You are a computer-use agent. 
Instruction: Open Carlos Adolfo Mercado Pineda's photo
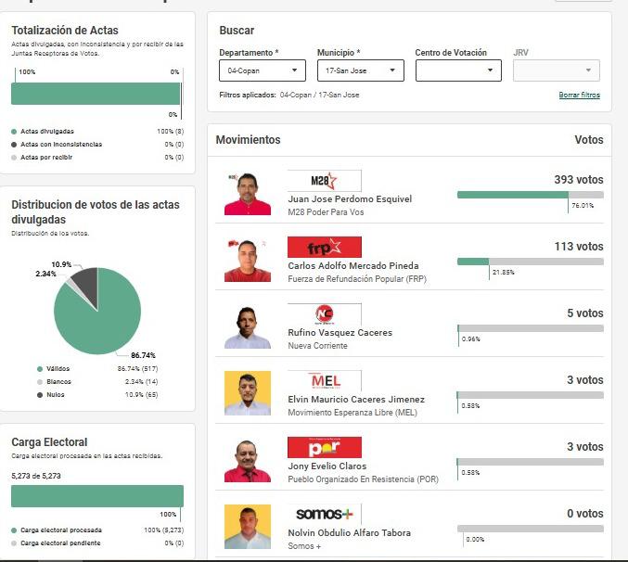point(248,260)
